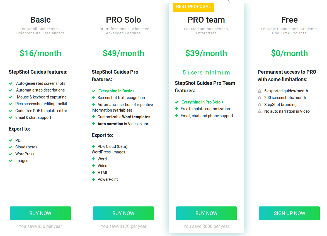Screen dimensions: 327x236
Task: Click the BEST PROPOSAL badge
Action: point(193,7)
